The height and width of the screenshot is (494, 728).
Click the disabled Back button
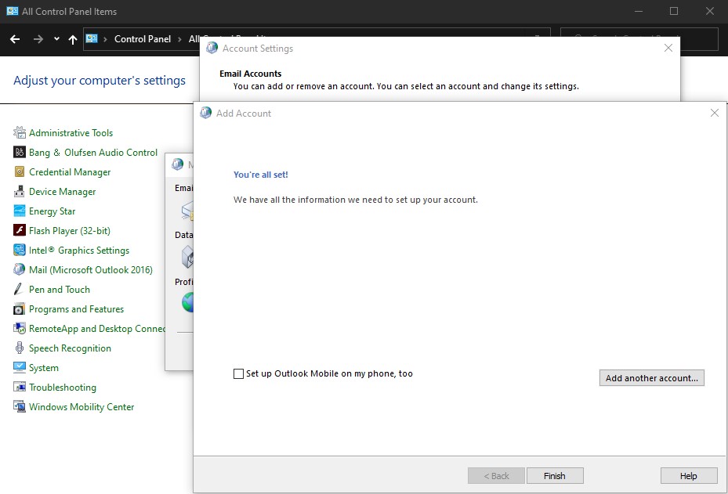click(496, 475)
